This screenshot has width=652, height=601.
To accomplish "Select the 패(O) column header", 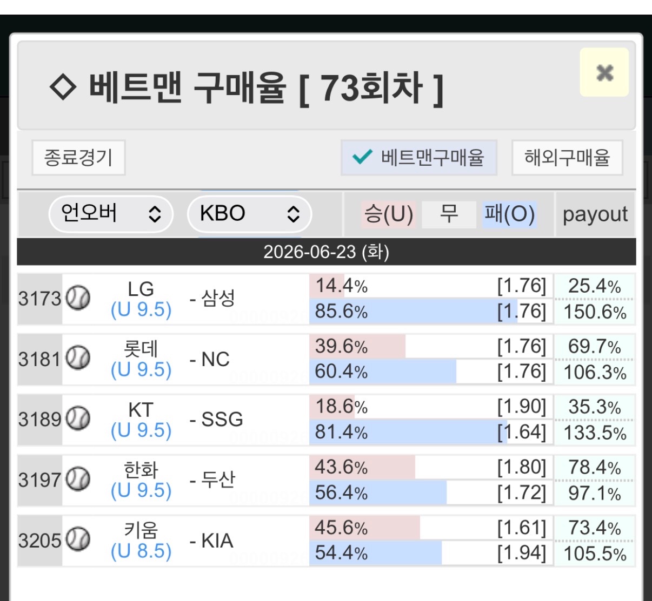I will point(509,214).
